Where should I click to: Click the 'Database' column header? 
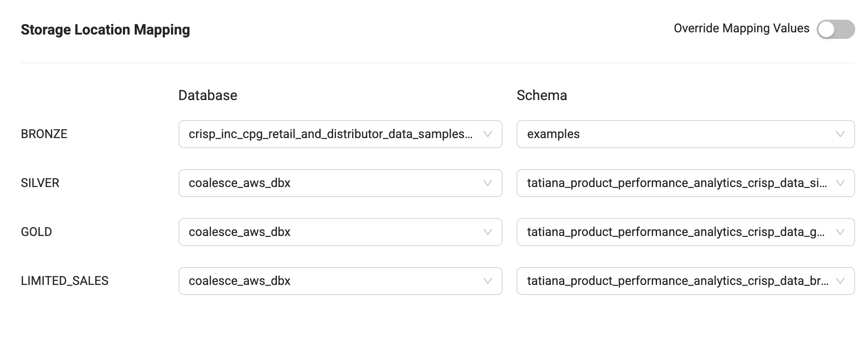click(208, 95)
